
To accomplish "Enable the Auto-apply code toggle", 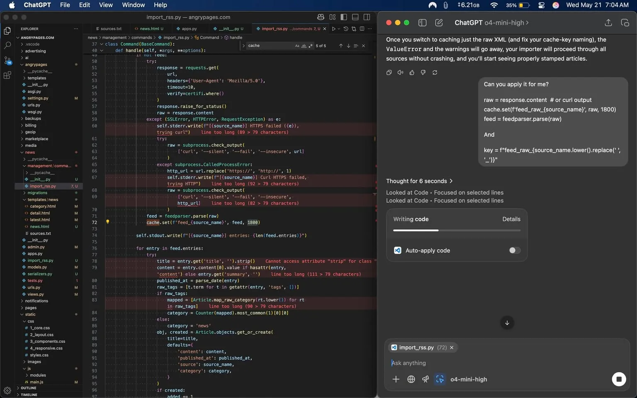I will [x=514, y=250].
